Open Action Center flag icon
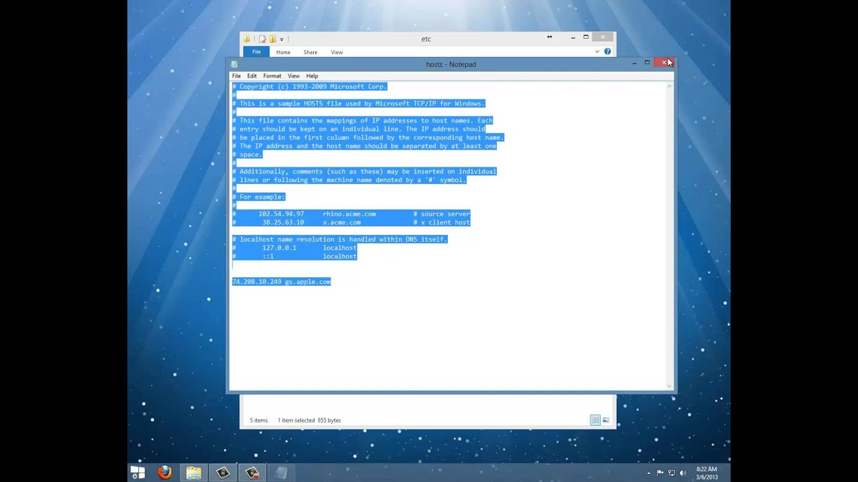This screenshot has height=482, width=858. pyautogui.click(x=660, y=473)
